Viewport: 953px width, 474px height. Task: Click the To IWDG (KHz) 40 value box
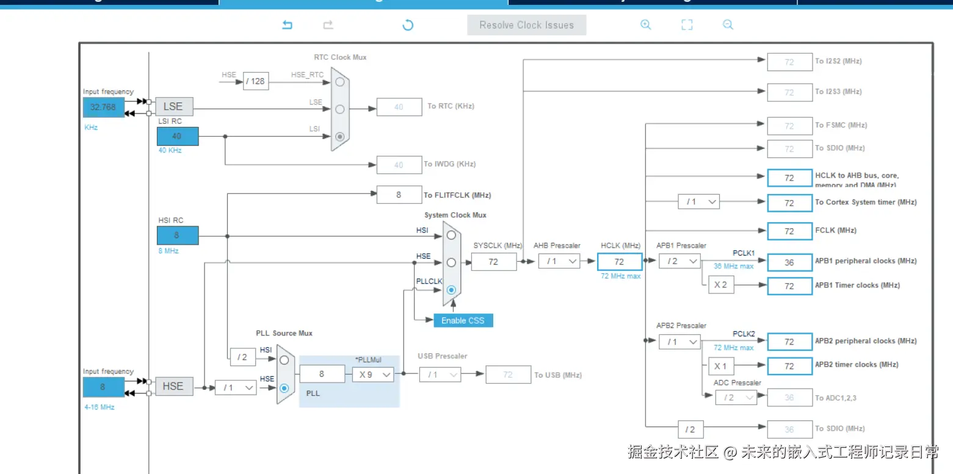(399, 165)
